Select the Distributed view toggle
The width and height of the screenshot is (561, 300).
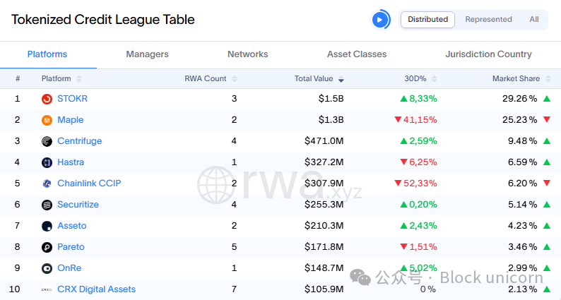pos(427,20)
